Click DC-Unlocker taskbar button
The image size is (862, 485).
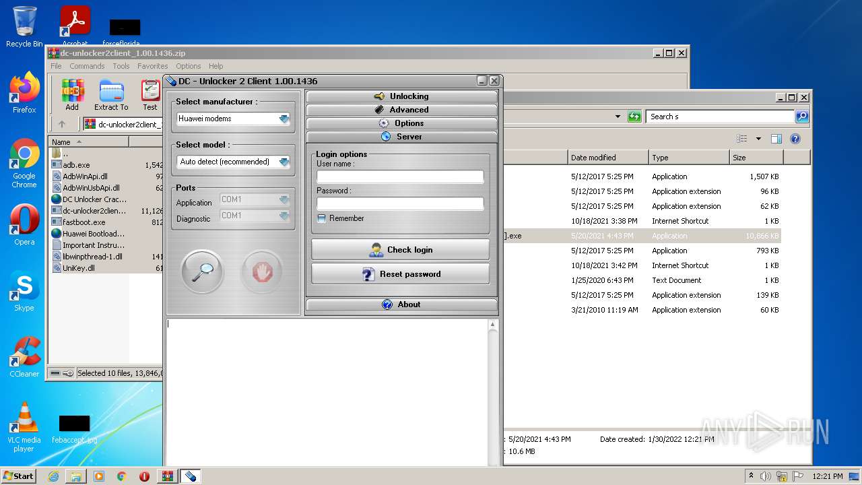pos(191,476)
